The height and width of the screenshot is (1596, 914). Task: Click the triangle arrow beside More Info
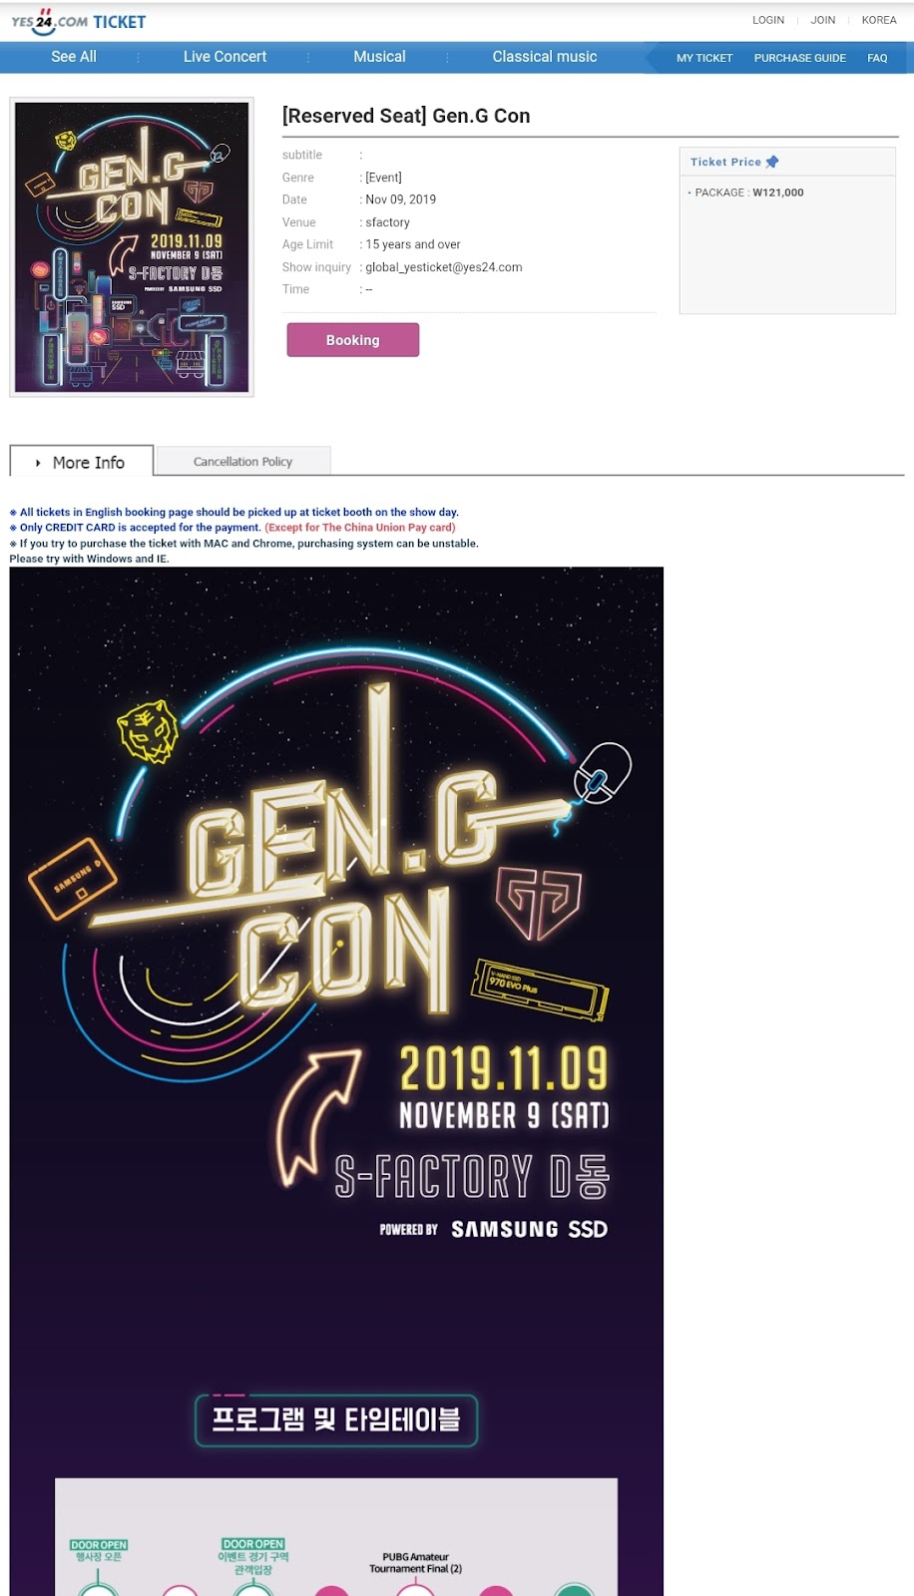pos(38,463)
